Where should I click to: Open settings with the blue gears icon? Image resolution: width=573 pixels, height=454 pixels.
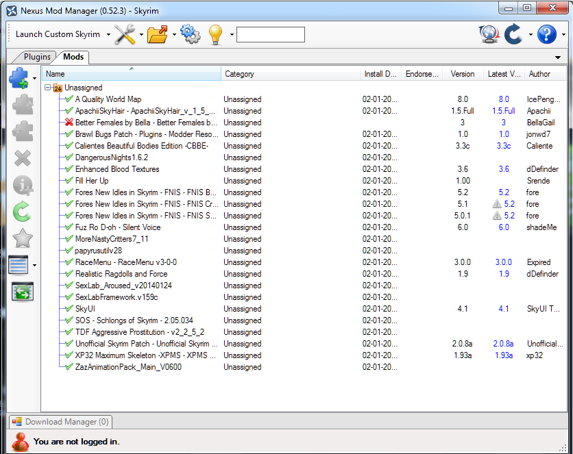(190, 34)
